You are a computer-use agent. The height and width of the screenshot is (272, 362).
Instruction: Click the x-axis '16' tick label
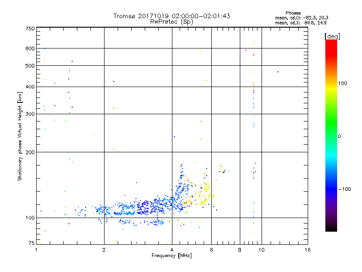308,250
